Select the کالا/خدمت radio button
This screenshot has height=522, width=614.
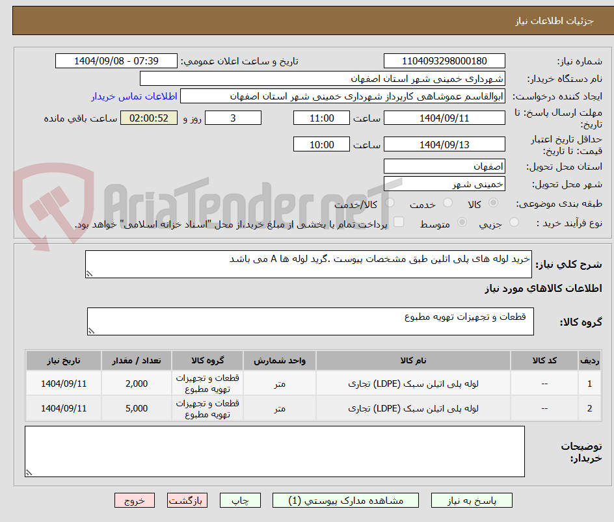tap(390, 203)
